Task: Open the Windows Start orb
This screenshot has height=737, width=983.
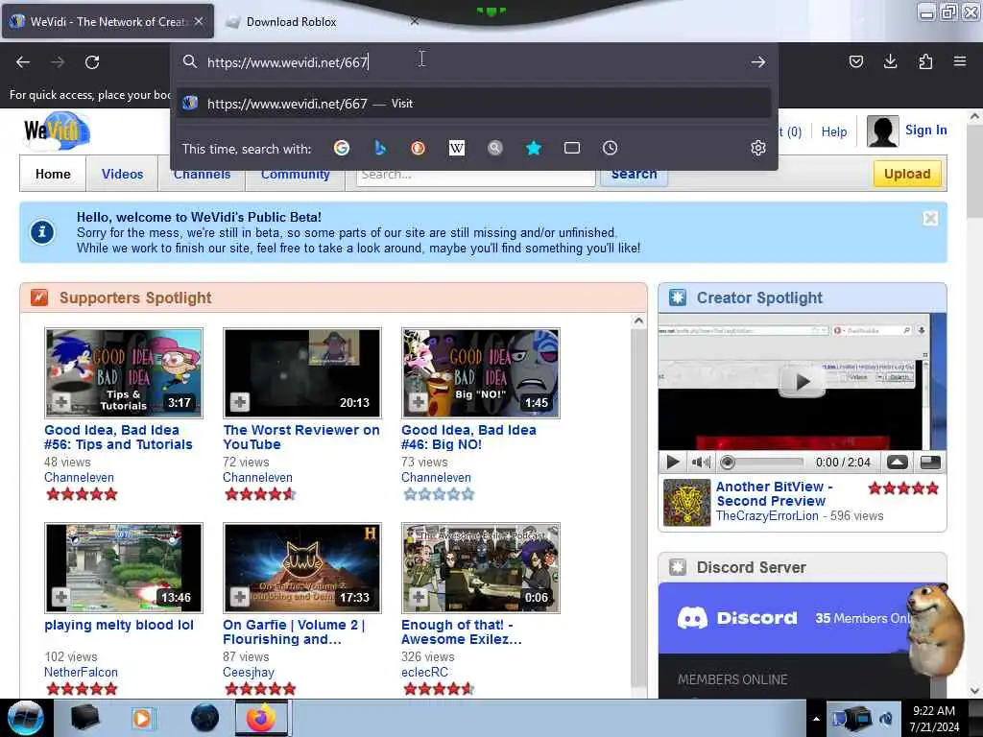Action: point(25,718)
